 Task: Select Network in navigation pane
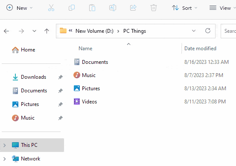coord(31,159)
